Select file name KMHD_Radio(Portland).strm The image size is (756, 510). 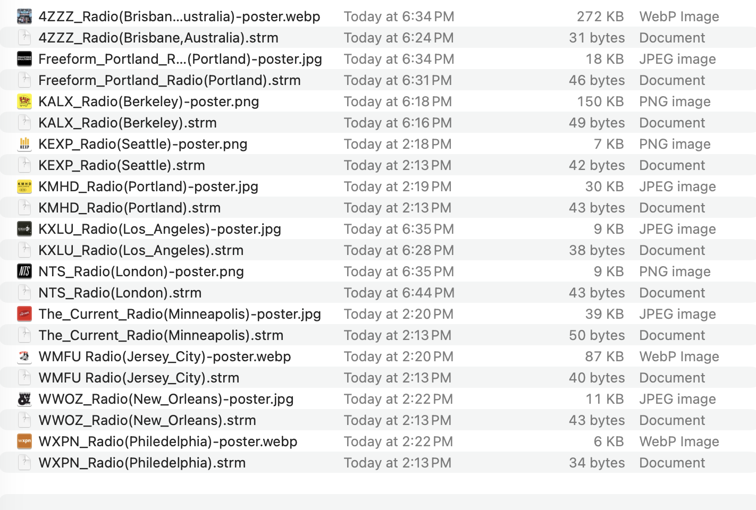(129, 208)
